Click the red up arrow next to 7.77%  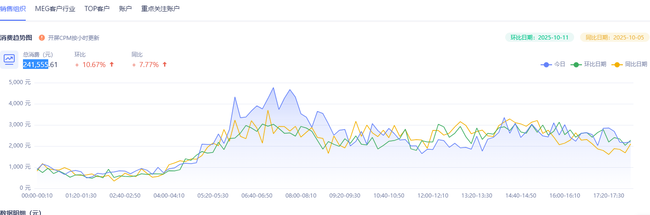165,65
